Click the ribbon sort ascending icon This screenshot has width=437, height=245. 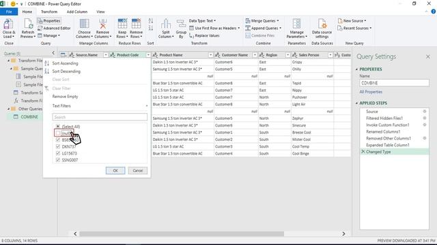point(150,21)
